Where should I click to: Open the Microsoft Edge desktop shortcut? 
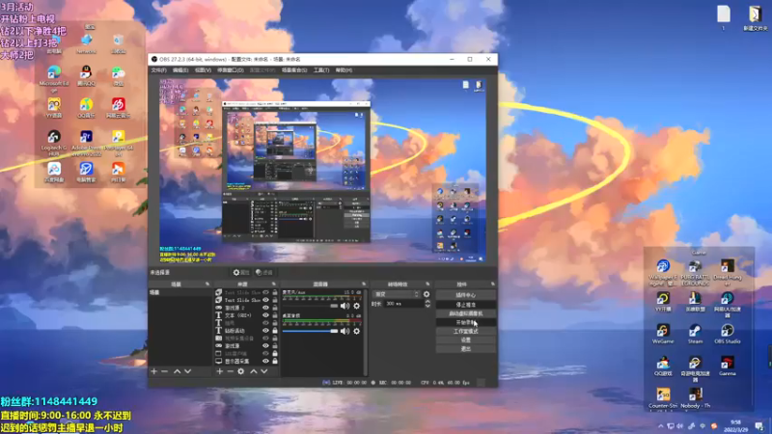54,79
